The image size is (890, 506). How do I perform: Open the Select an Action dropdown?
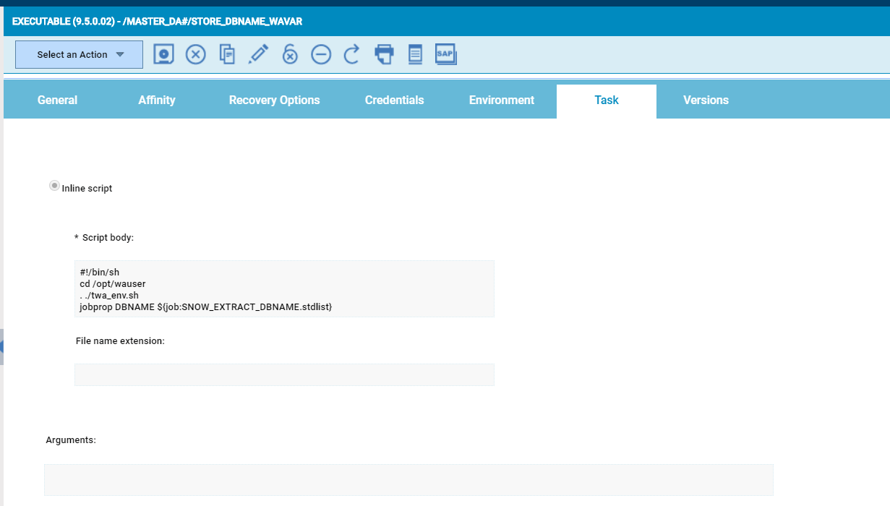point(72,53)
